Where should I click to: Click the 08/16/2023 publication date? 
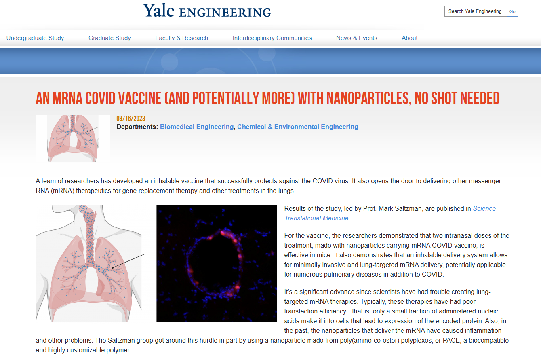(x=131, y=119)
